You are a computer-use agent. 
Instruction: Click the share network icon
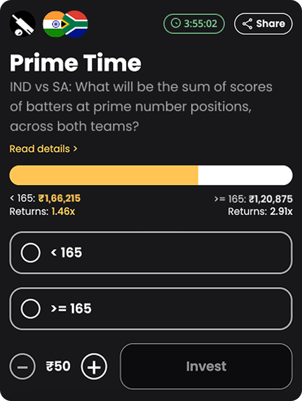pyautogui.click(x=248, y=24)
